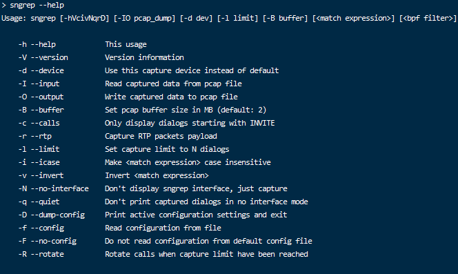Click the 'sngrep --help' command text
458x274 pixels.
37,6
